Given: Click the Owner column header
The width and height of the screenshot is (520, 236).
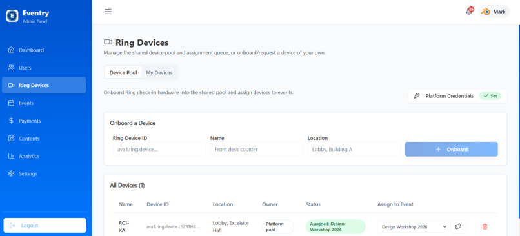Looking at the screenshot, I should [270, 204].
